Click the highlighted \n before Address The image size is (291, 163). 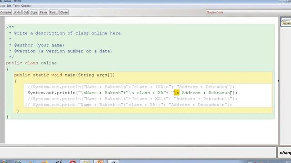tap(176, 93)
